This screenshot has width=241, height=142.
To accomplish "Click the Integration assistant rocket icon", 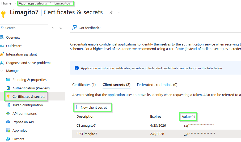I will [2, 54].
